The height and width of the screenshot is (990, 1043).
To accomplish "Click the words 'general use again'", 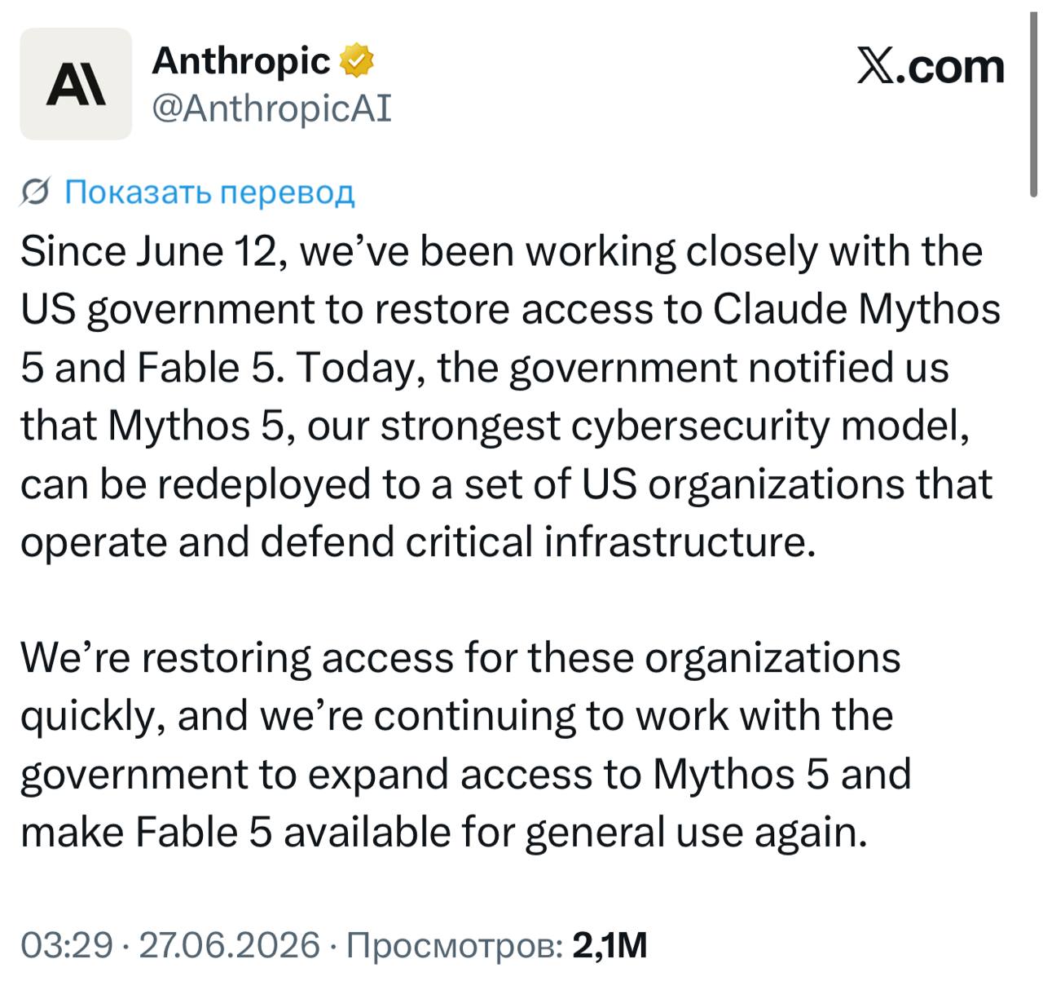I will (x=696, y=833).
